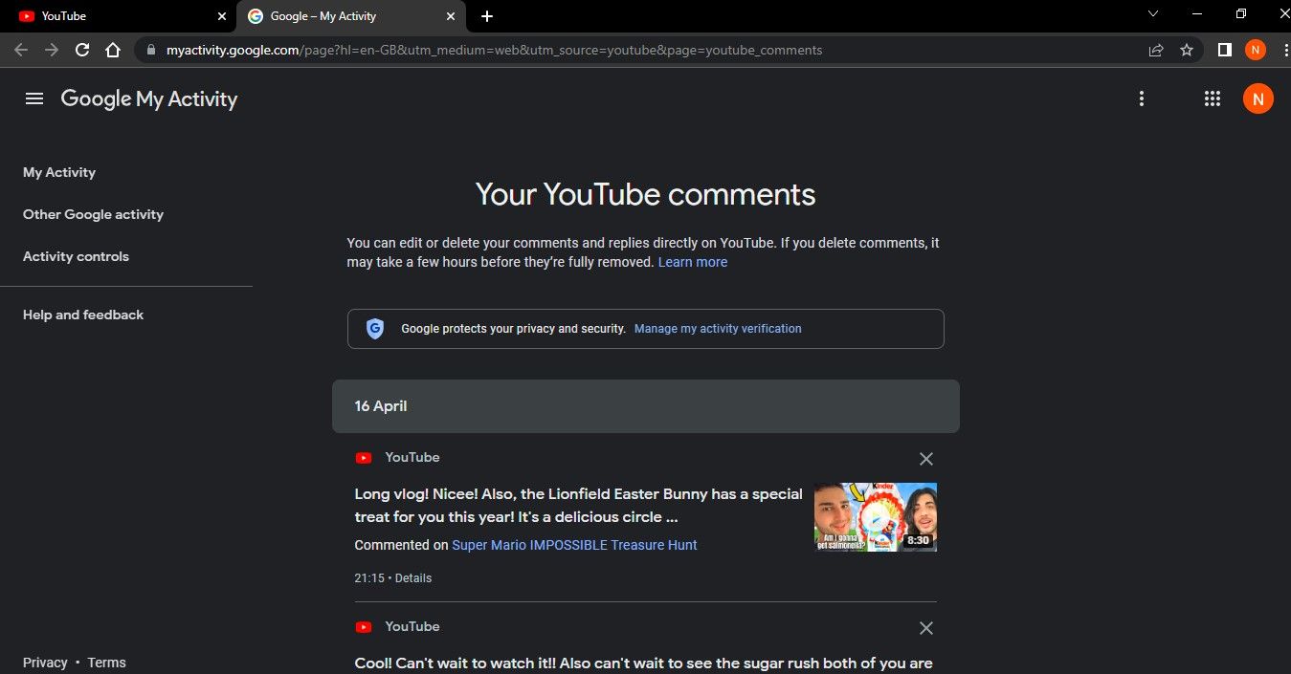Open Other Google activity in sidebar
This screenshot has width=1291, height=674.
tap(93, 214)
